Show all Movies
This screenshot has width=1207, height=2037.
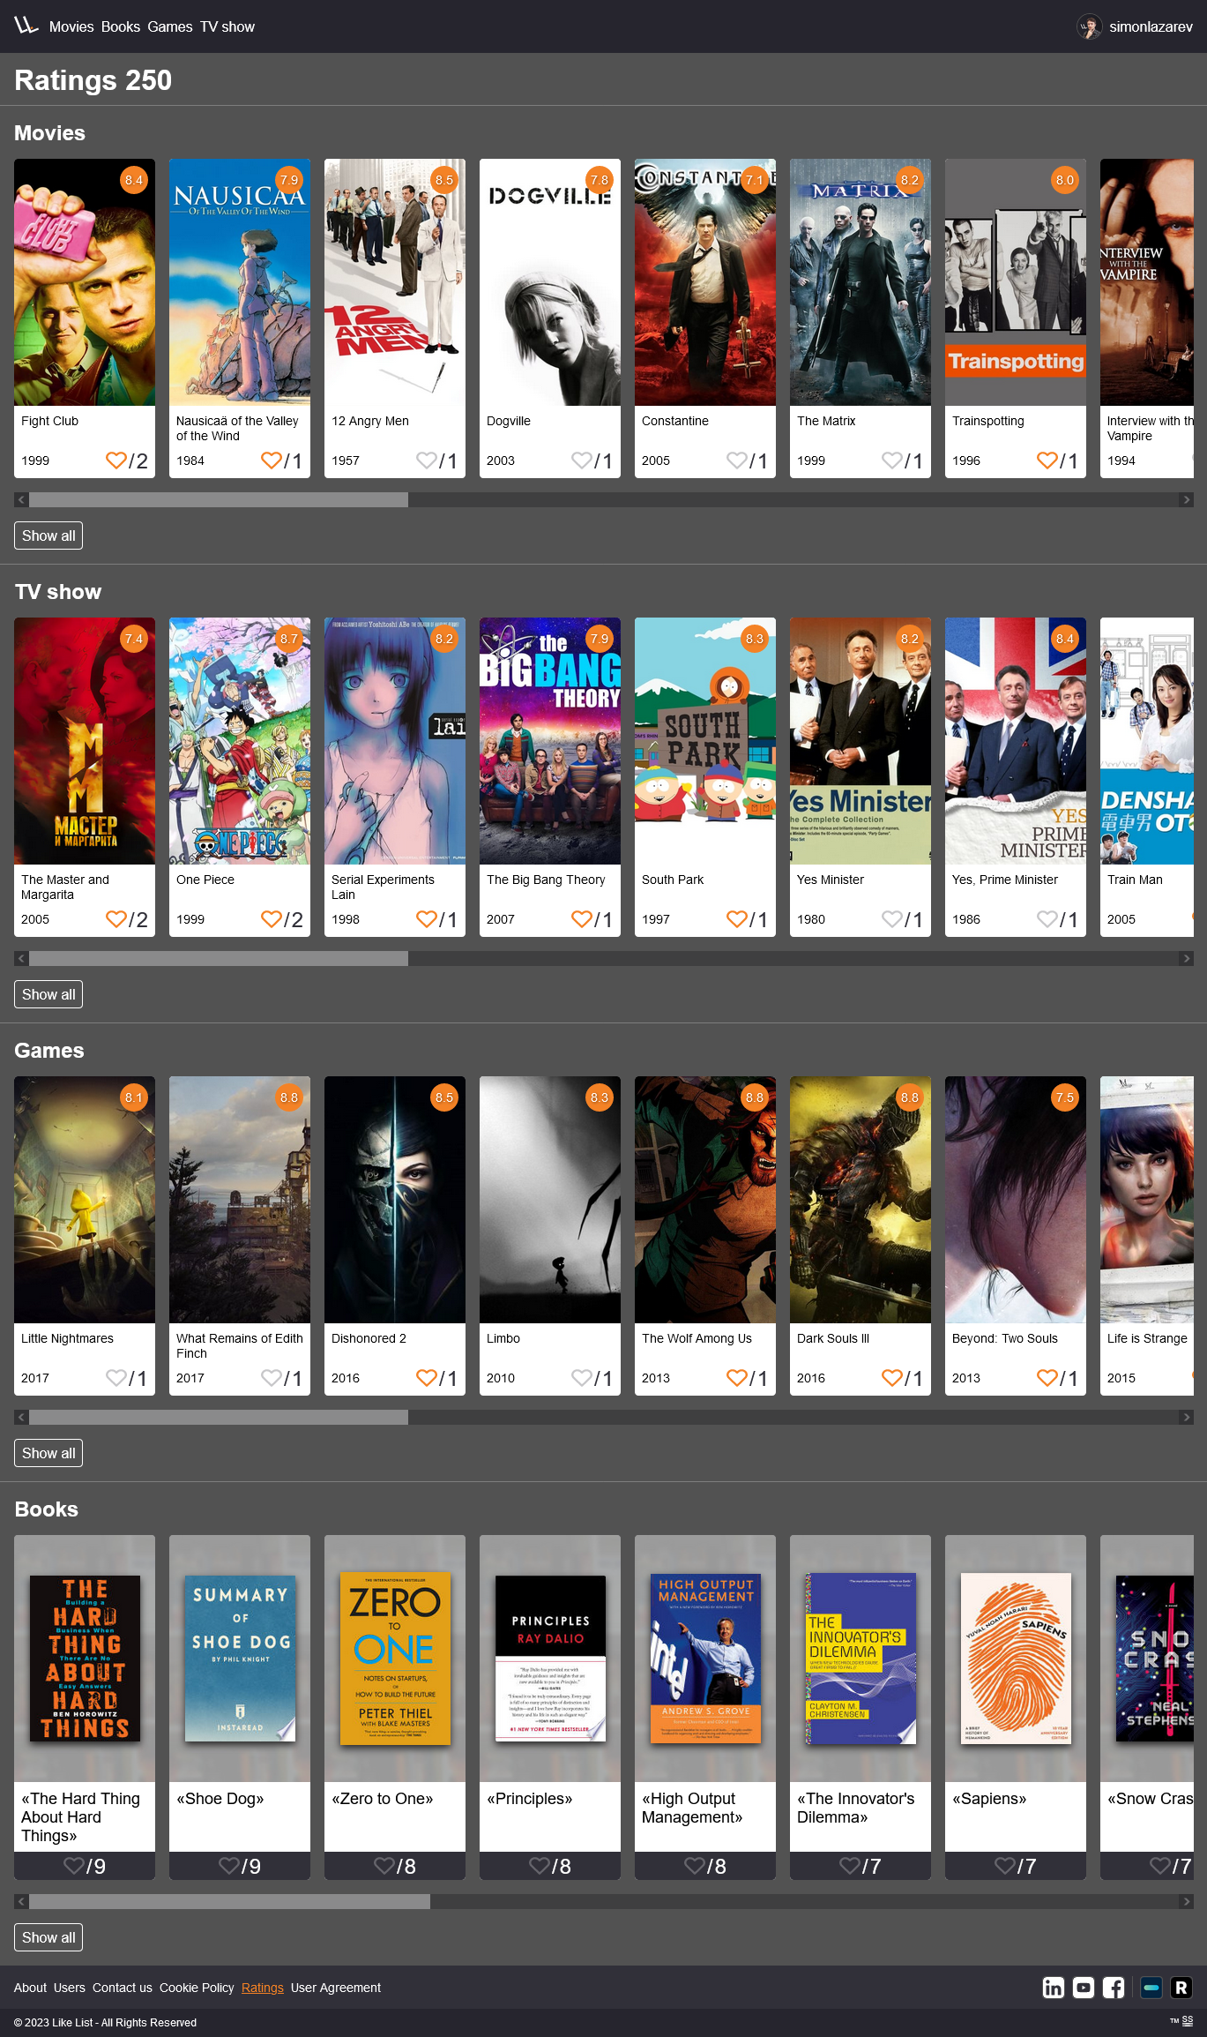pos(48,535)
